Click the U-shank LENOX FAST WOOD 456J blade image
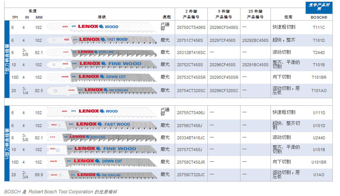Viewport: 340px width, 196px height. (102, 125)
